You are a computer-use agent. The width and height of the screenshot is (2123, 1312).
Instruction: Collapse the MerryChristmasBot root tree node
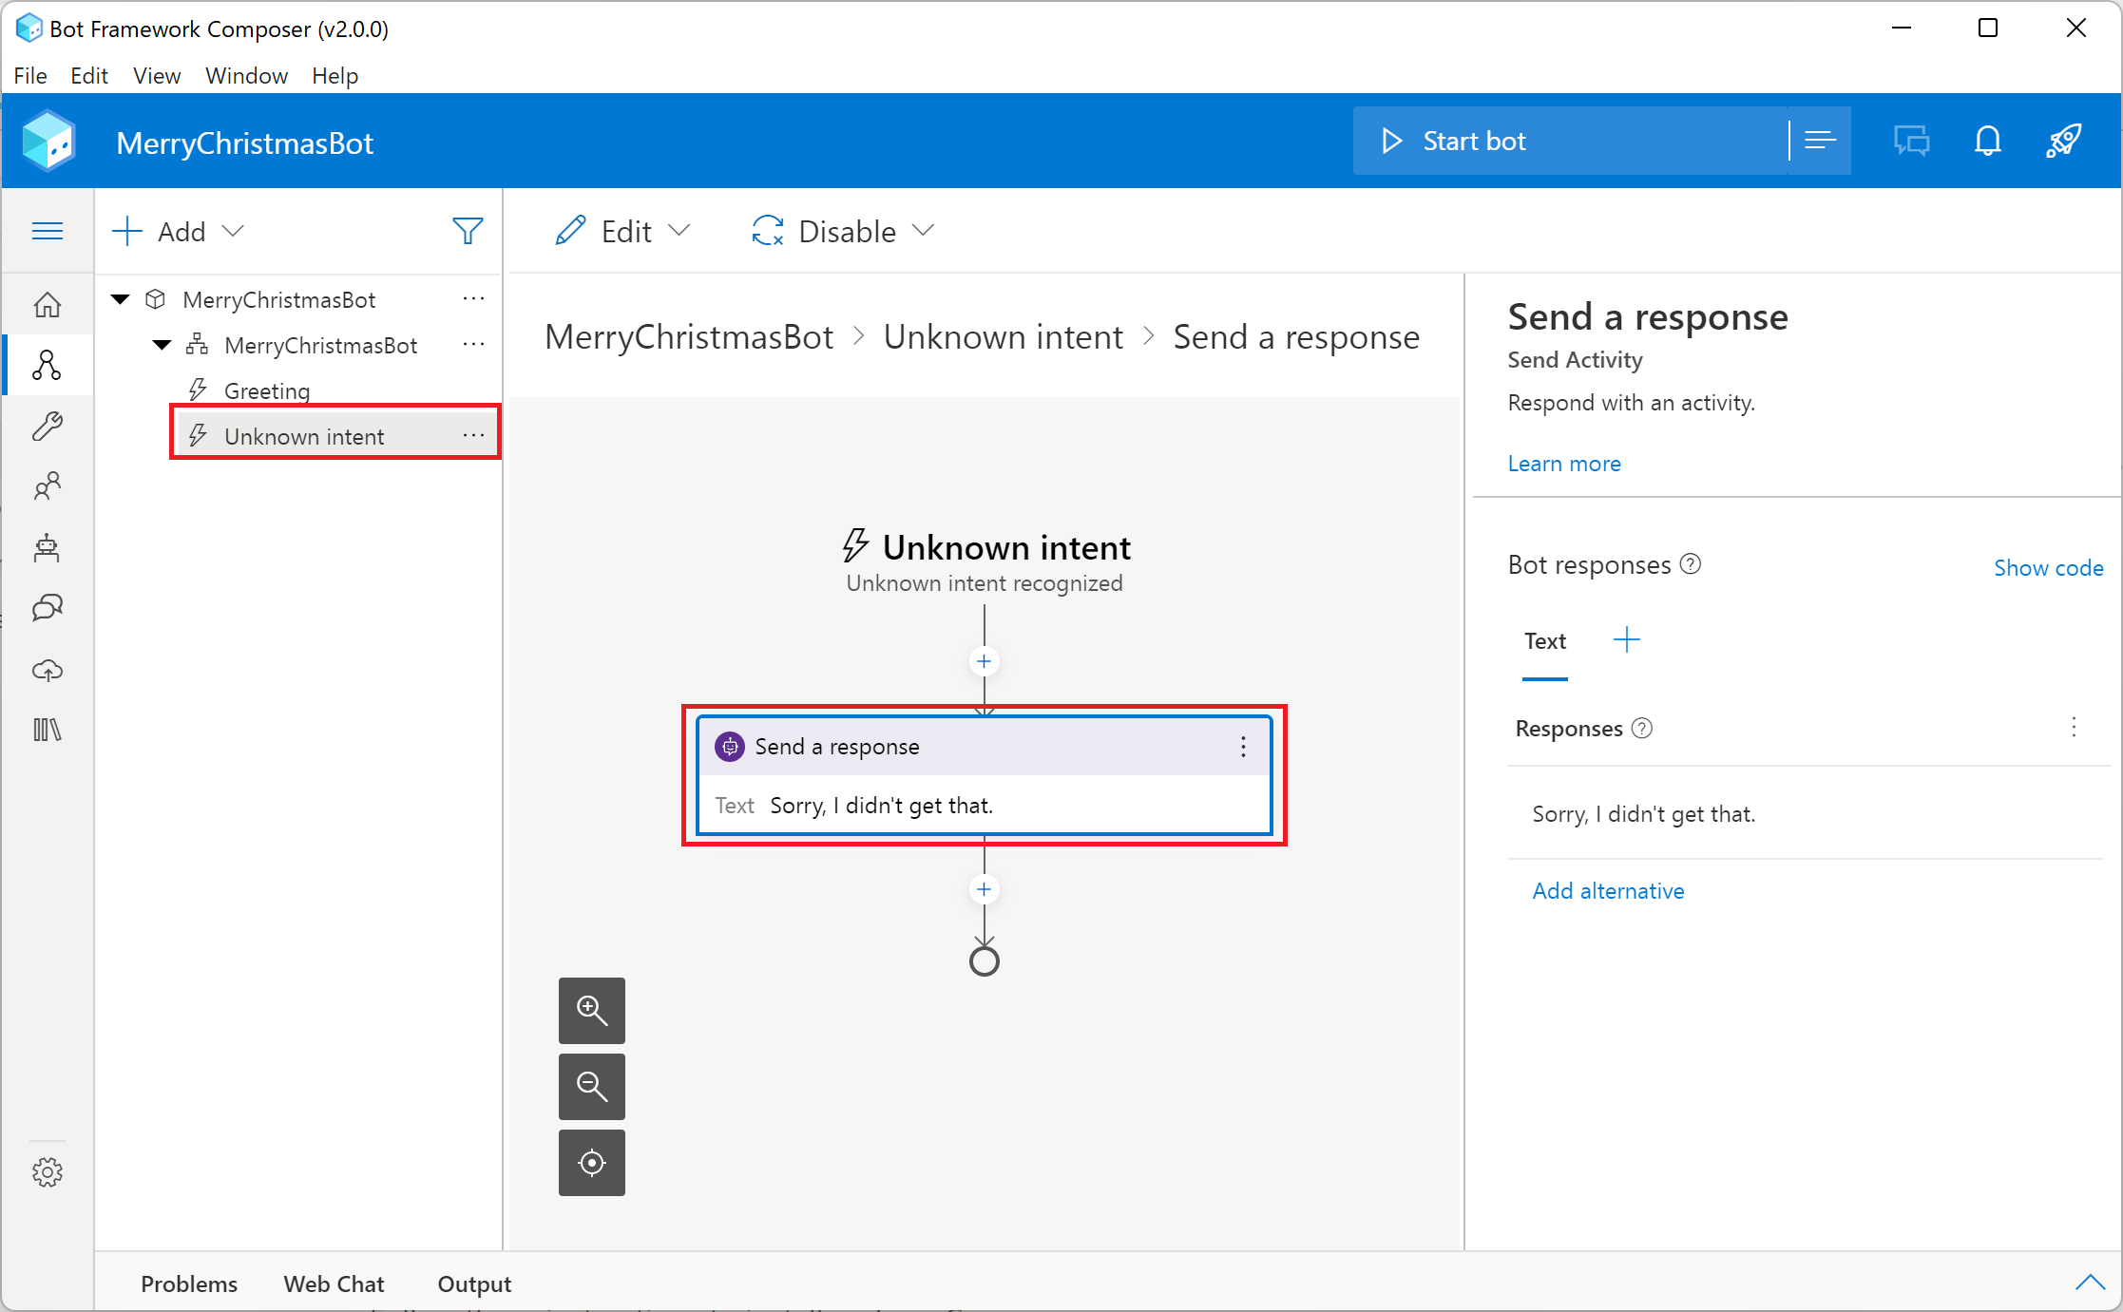121,299
